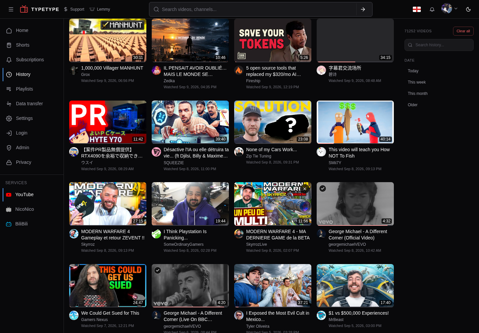Toggle selection checkmark on George Michael BBC thumbnail
The image size is (479, 333).
tap(158, 270)
